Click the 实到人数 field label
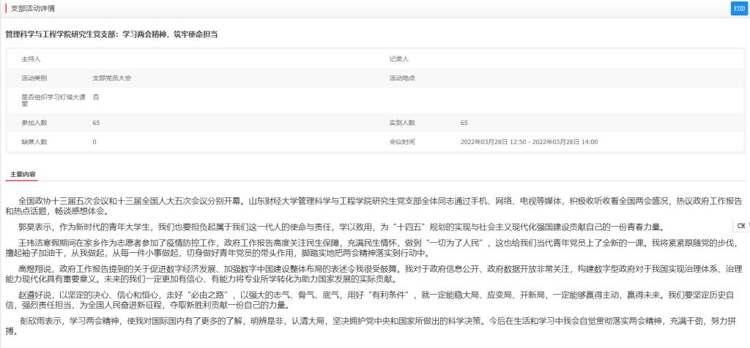This screenshot has height=348, width=750. point(402,122)
